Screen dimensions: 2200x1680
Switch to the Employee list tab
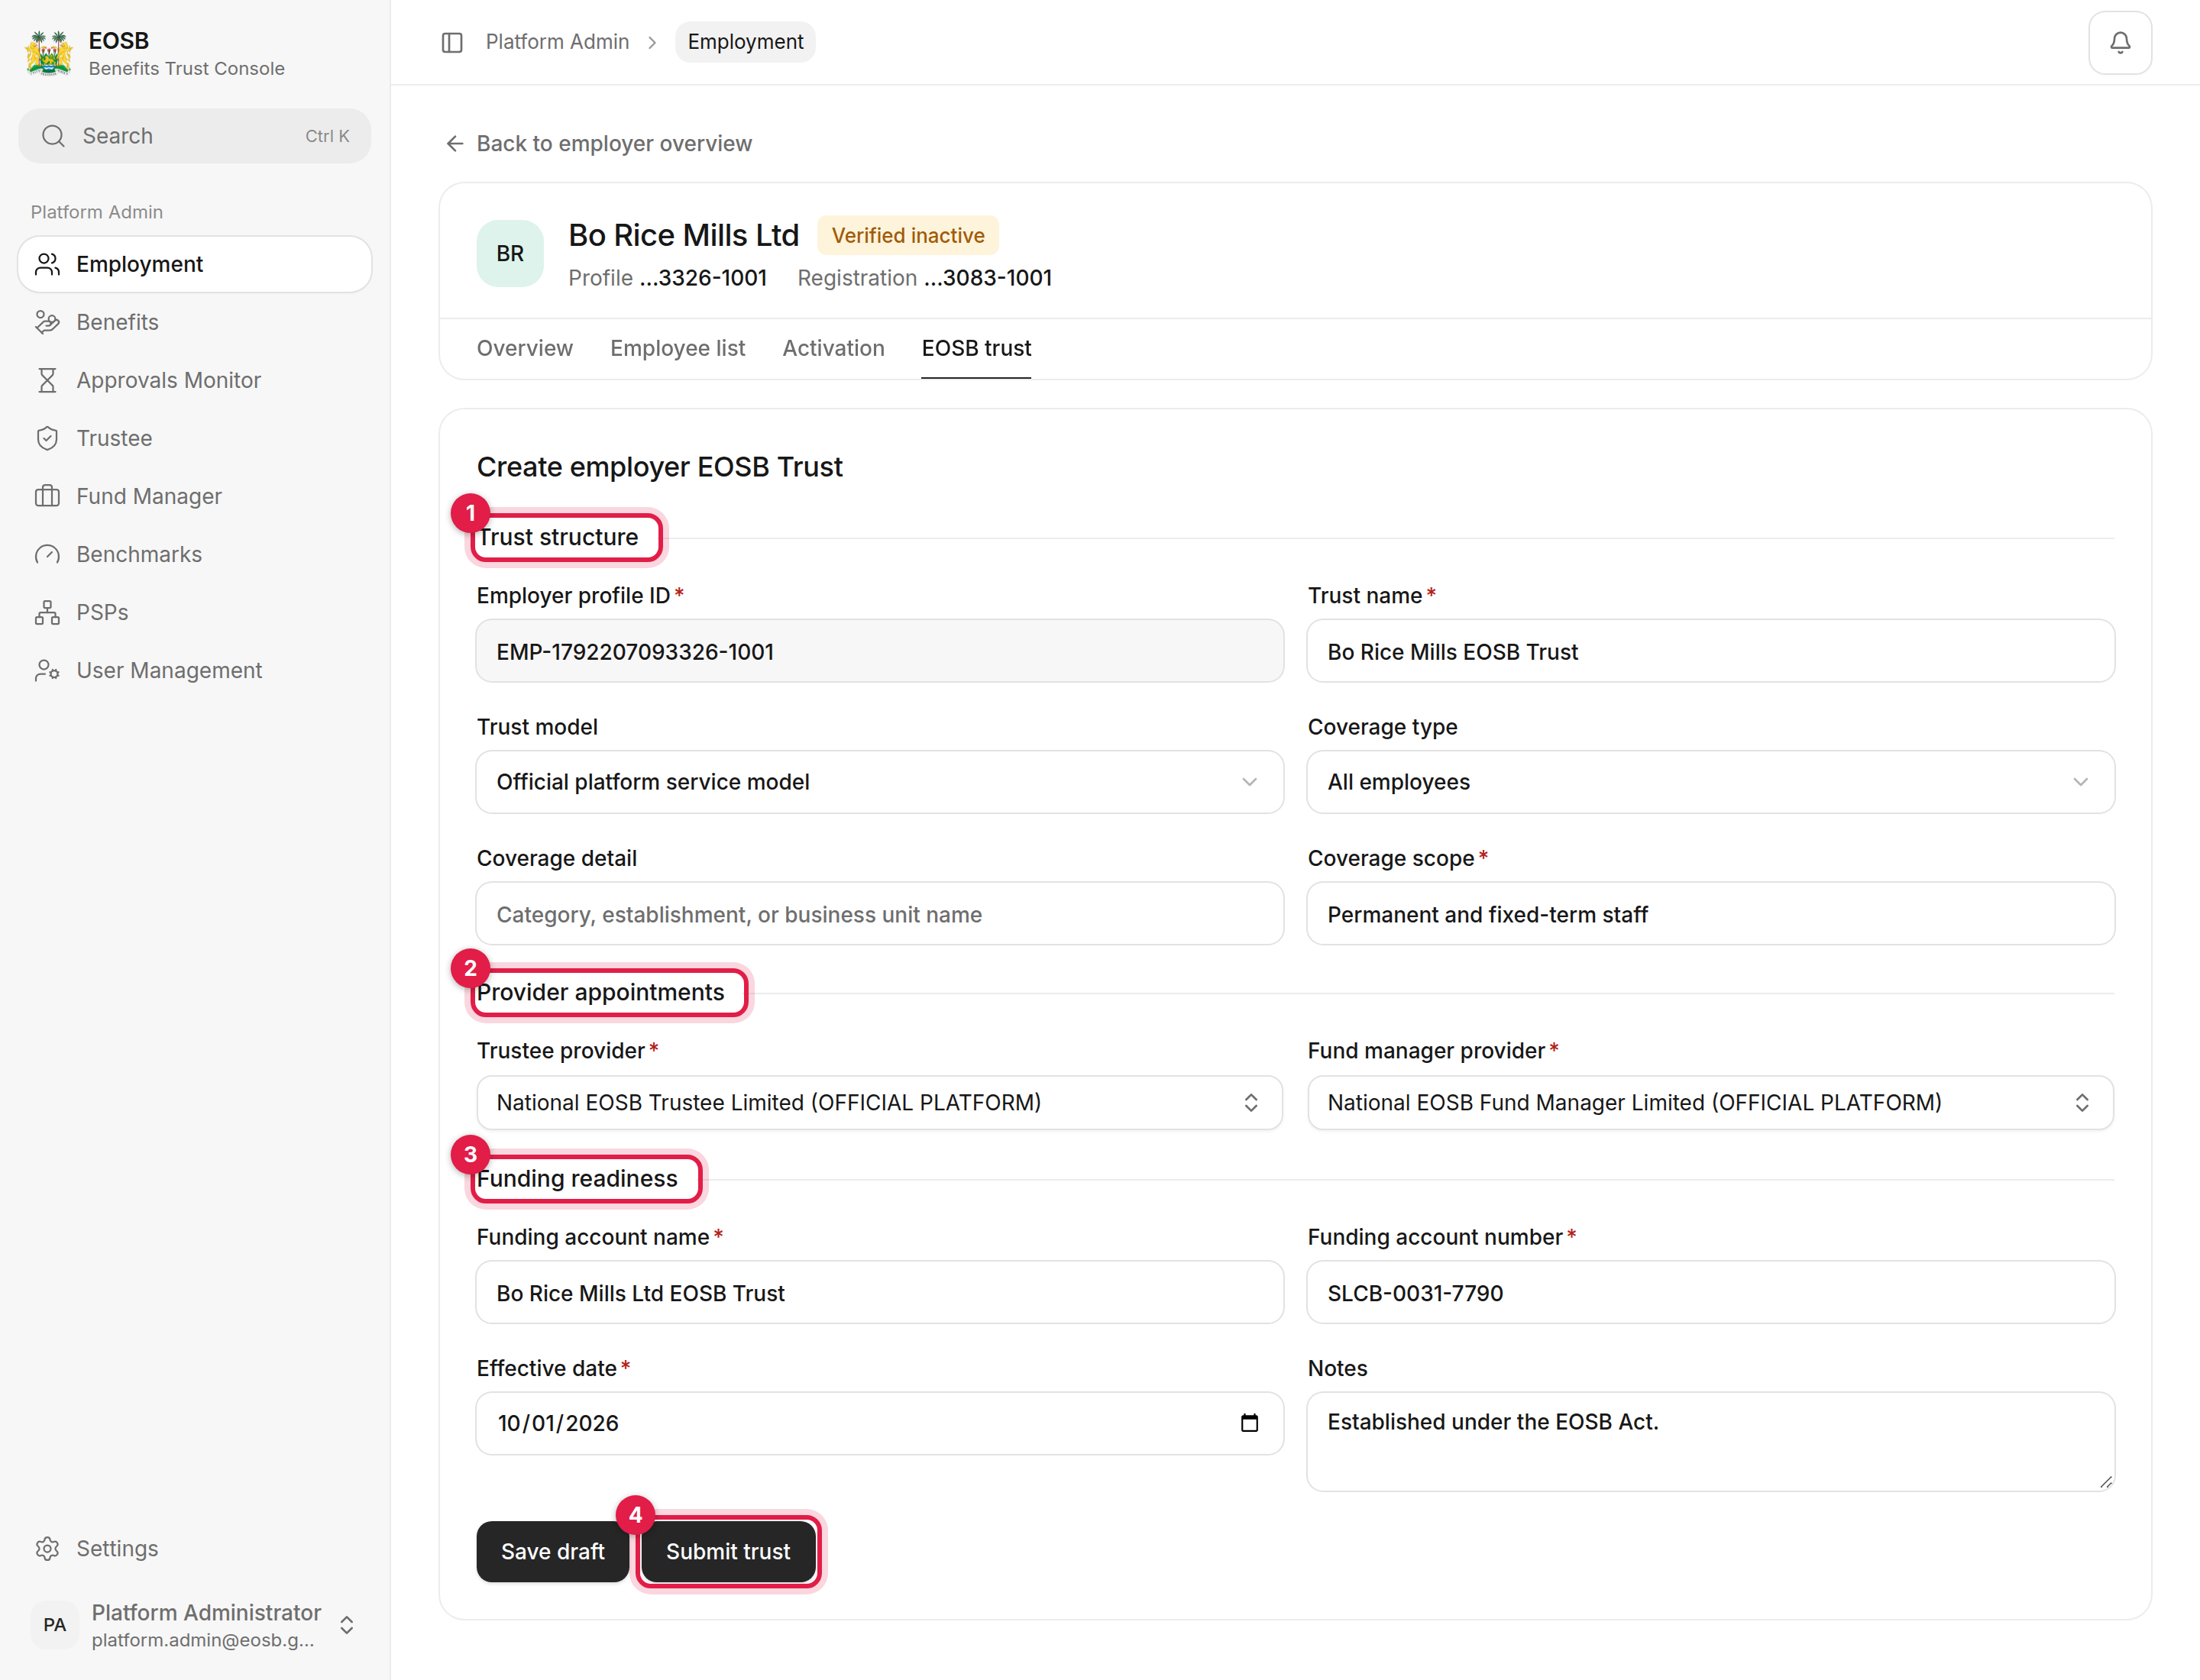tap(678, 348)
